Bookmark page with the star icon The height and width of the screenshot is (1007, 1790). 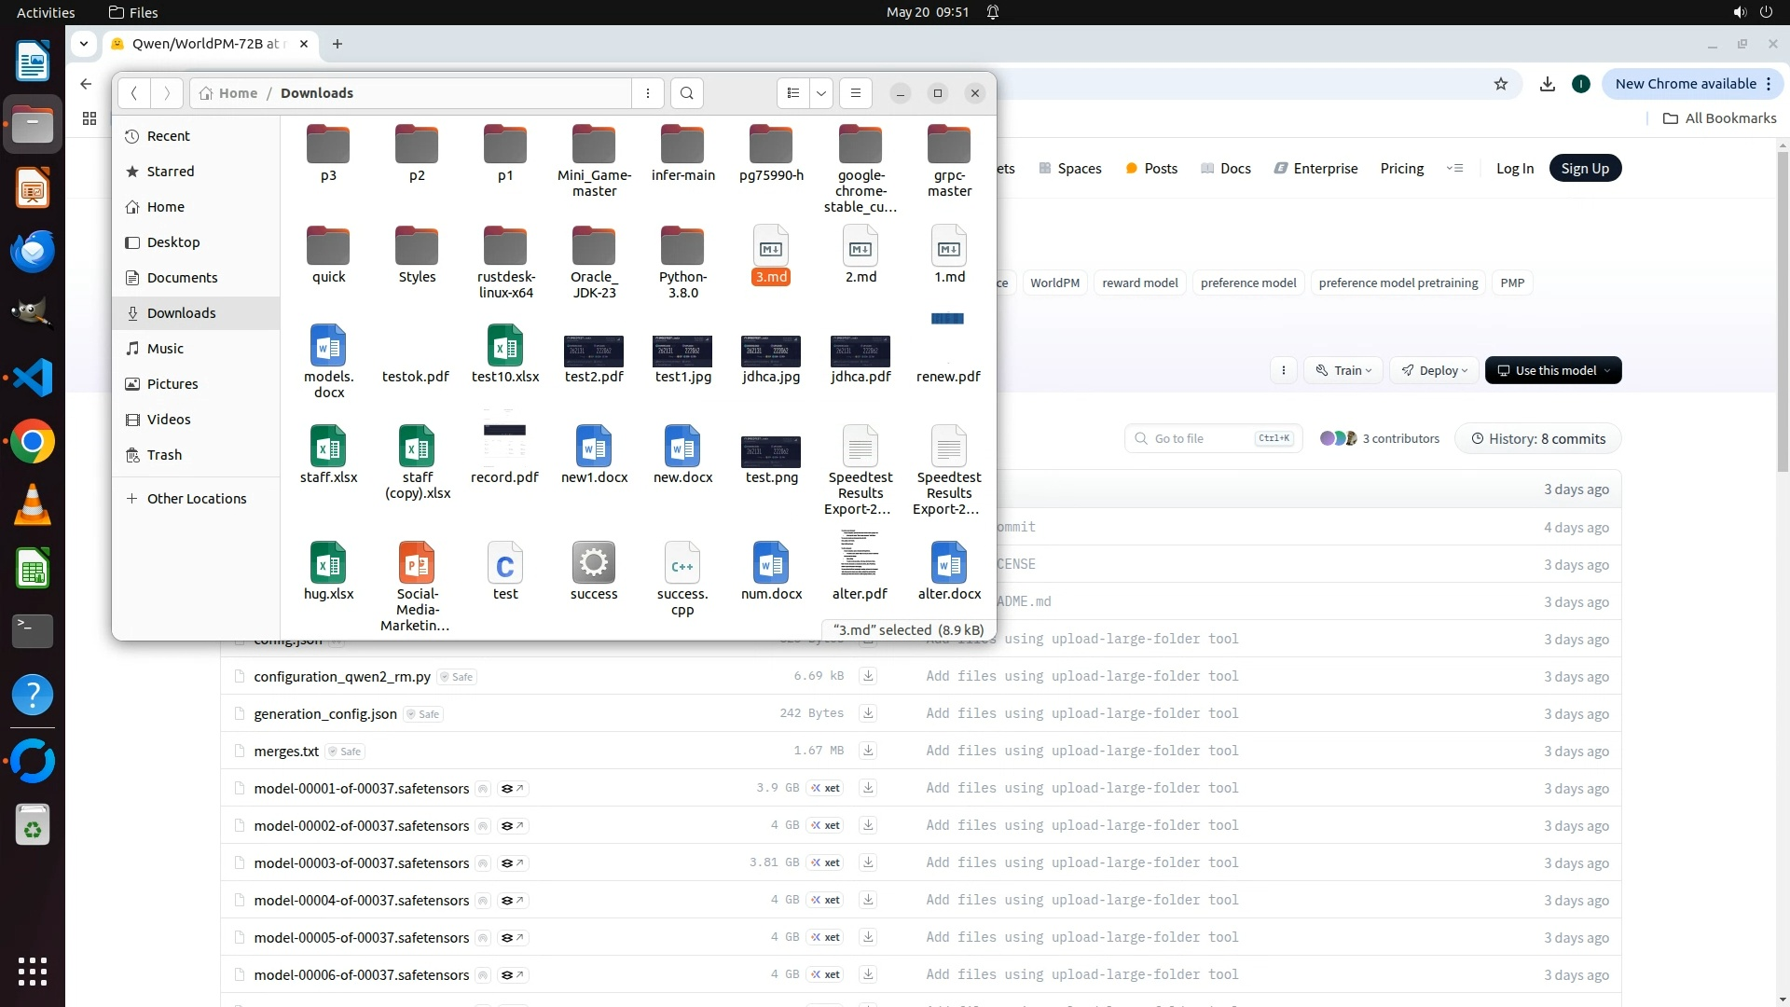pyautogui.click(x=1501, y=84)
